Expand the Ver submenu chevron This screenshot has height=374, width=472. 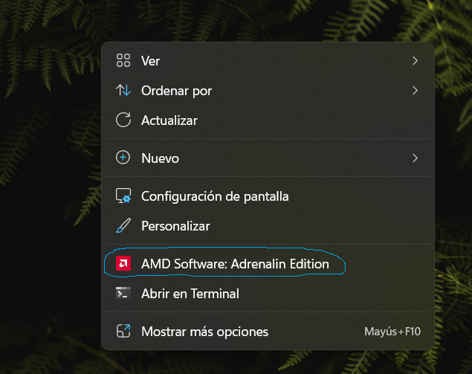pyautogui.click(x=415, y=61)
